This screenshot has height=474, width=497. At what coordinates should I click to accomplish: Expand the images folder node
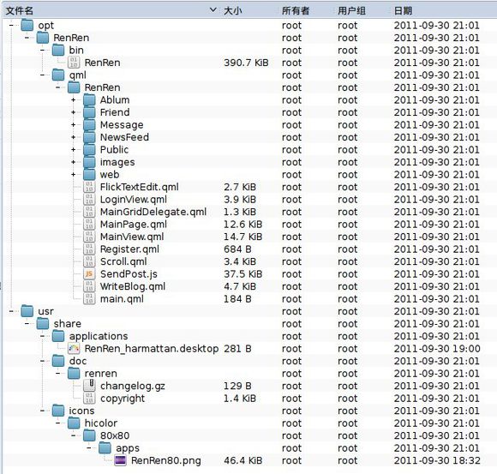tap(74, 162)
